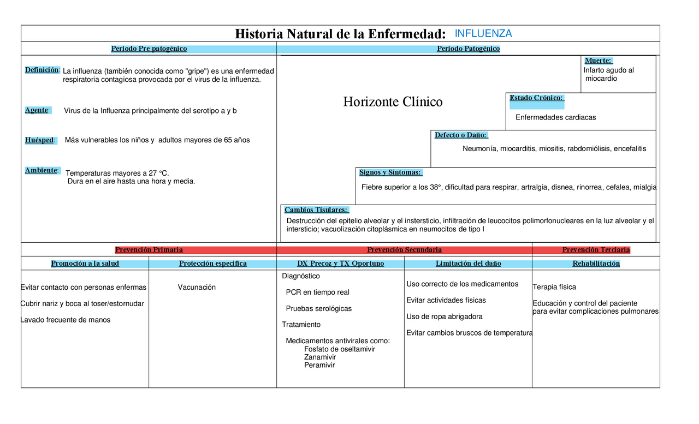Click the red 'Prevención Primaria' heading
This screenshot has height=424, width=699.
click(149, 250)
